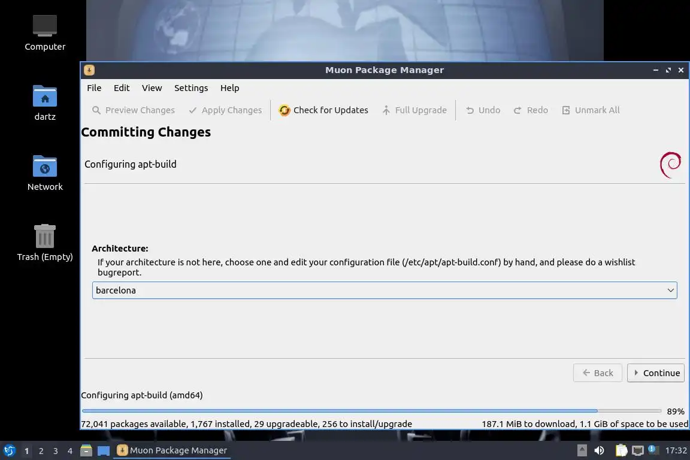Click the network monitor tray icon
690x460 pixels.
coord(638,450)
